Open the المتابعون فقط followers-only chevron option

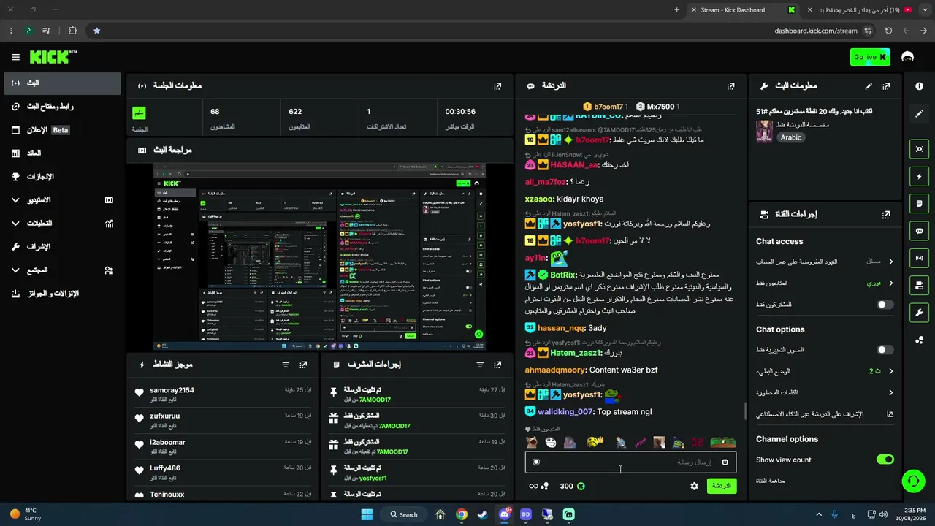point(825,283)
